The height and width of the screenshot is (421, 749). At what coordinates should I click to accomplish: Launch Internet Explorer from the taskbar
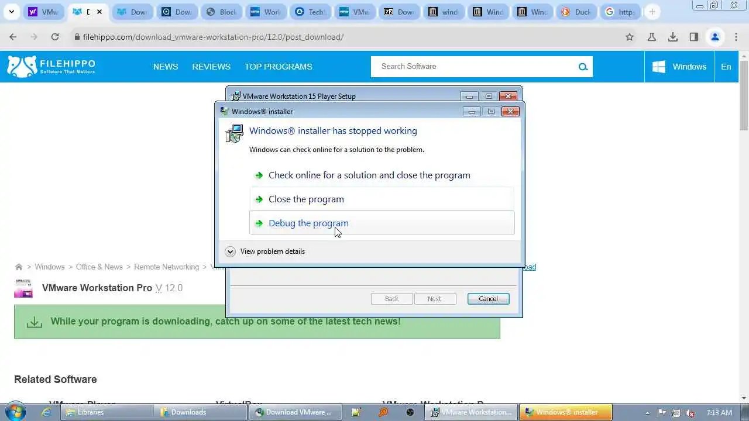click(x=47, y=412)
